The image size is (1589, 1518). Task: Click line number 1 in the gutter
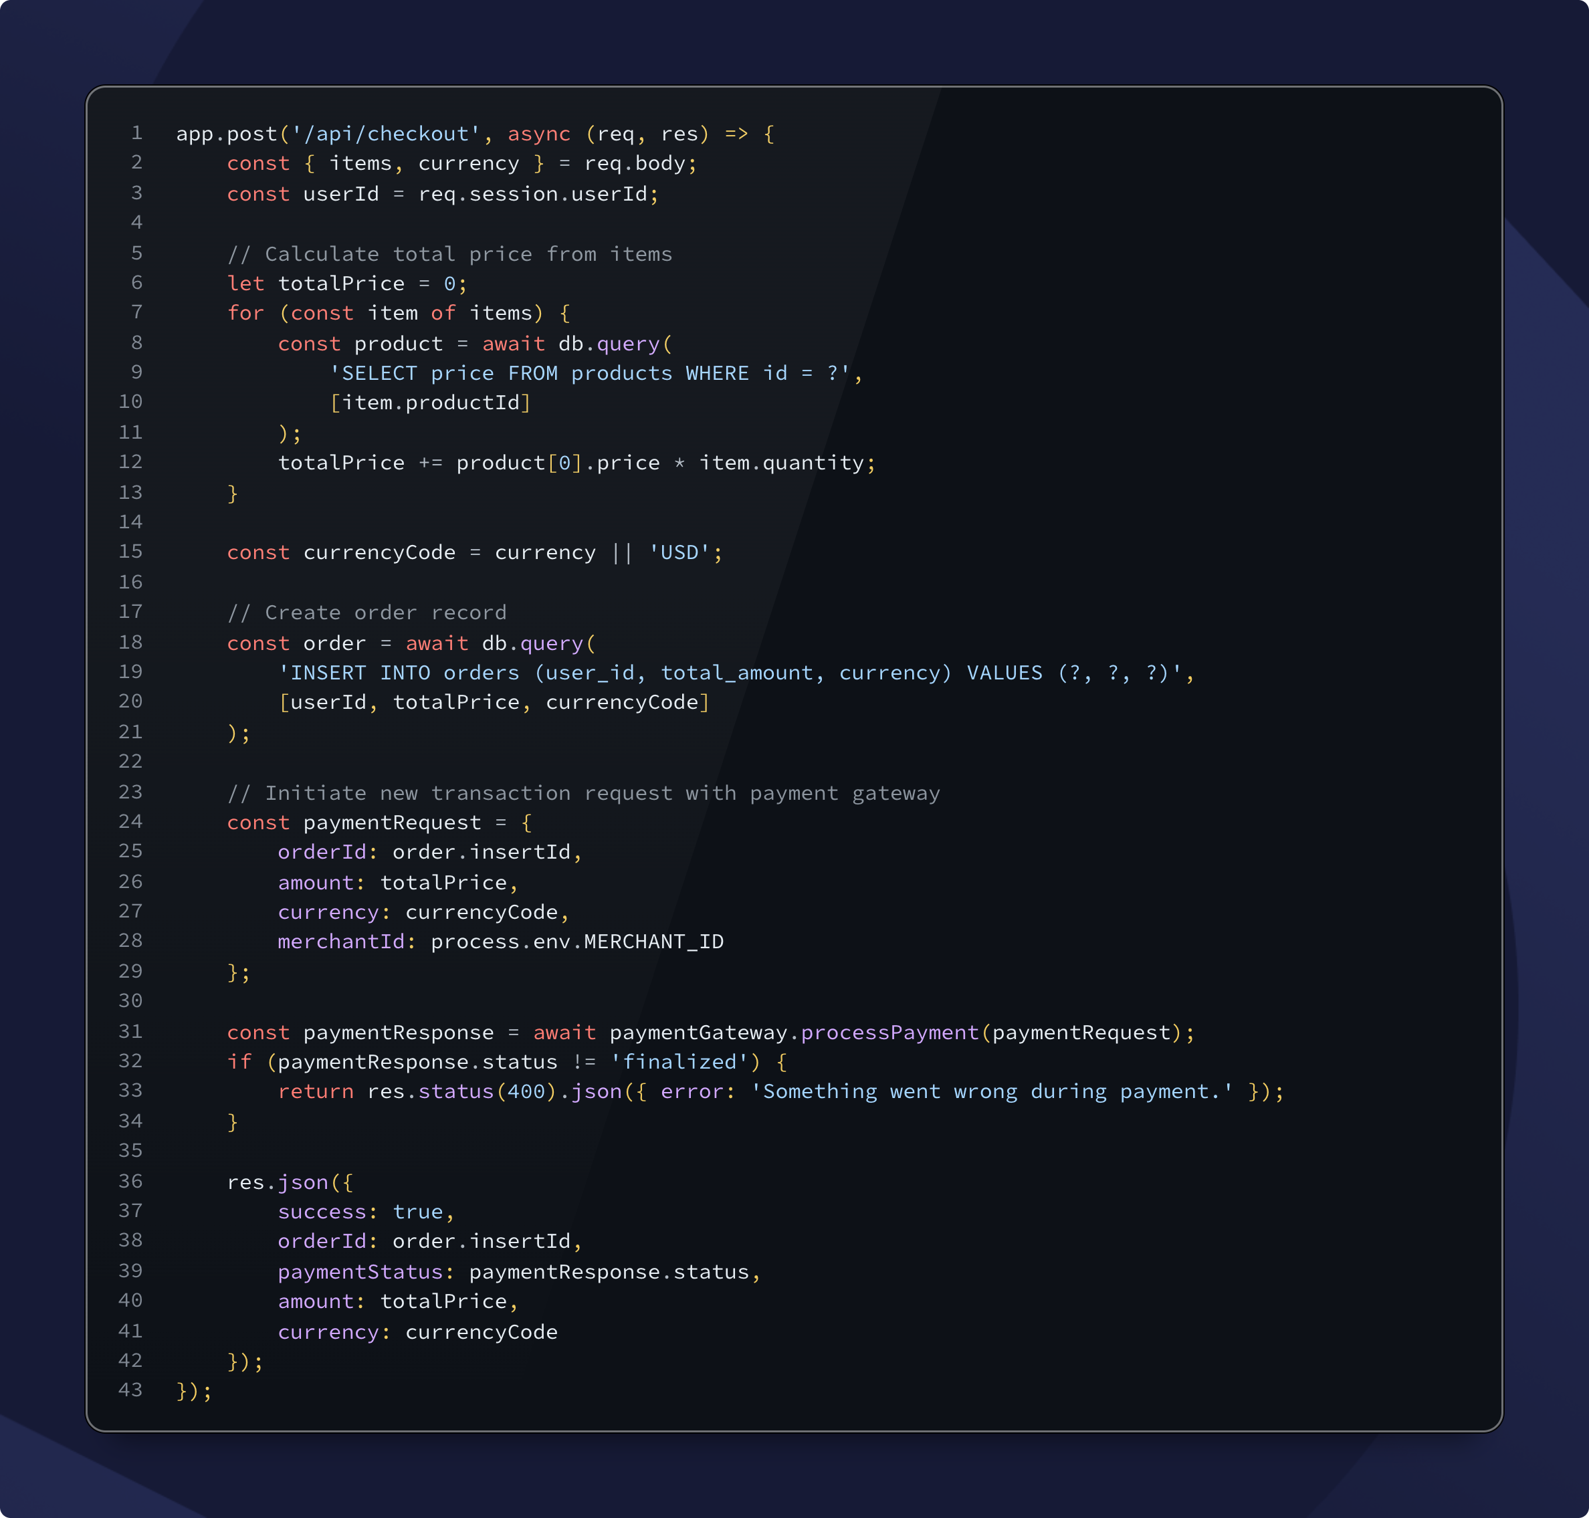click(136, 134)
